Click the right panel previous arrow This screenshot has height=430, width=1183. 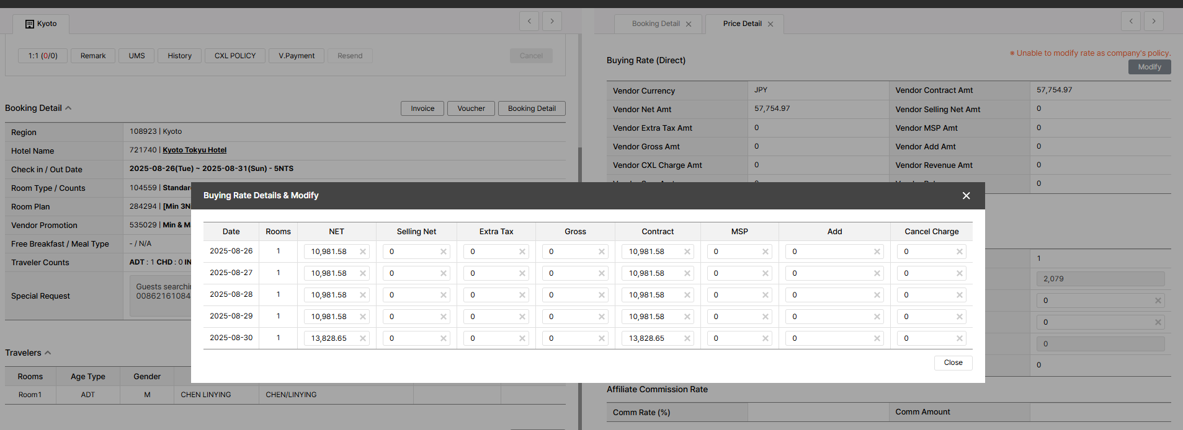[x=1131, y=21]
